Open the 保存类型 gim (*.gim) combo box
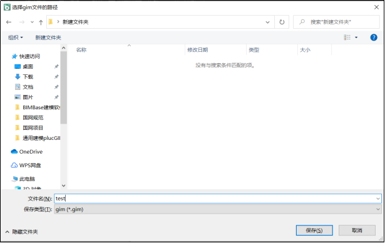 click(218, 209)
